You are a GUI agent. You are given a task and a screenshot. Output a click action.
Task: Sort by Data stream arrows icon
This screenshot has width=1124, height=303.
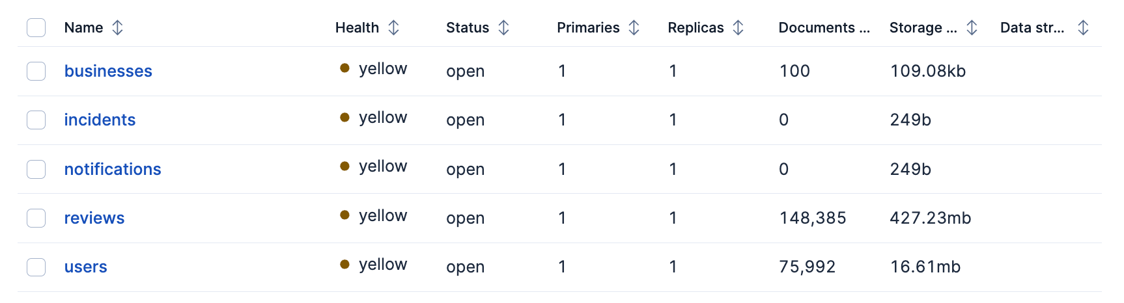(1083, 27)
